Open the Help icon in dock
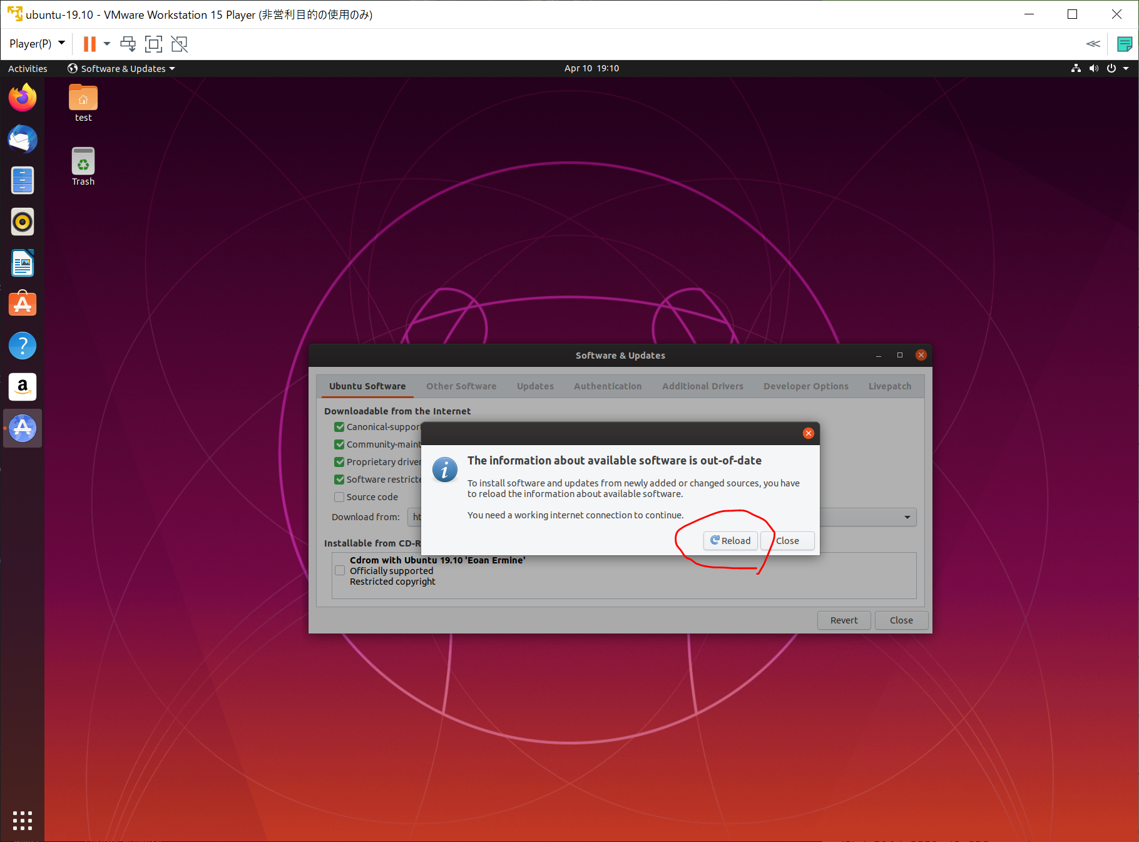 coord(23,346)
